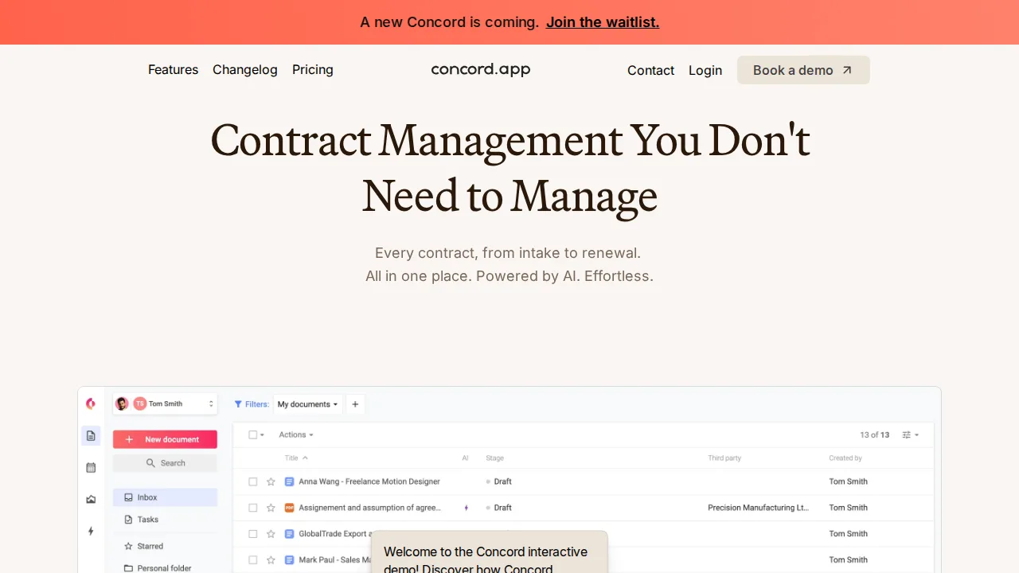Open the calendar icon in demo sidebar
Screen dimensions: 1019x573
(91, 468)
